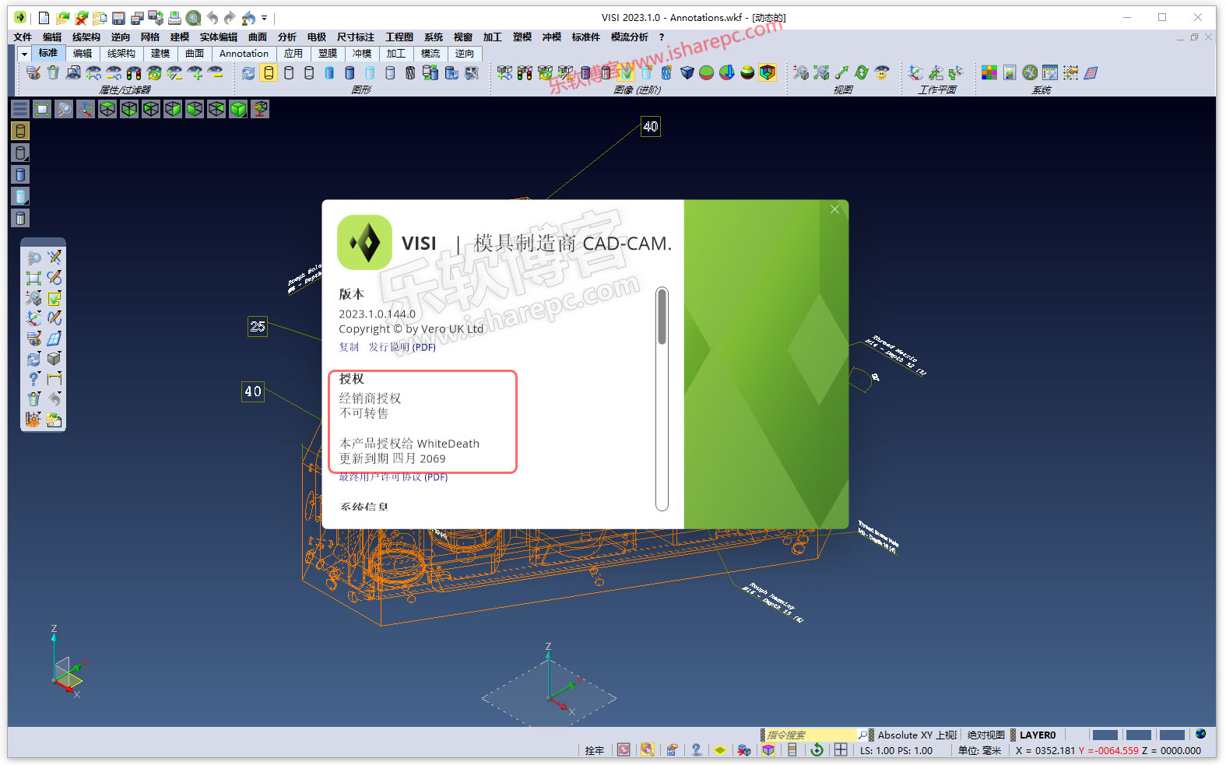The height and width of the screenshot is (765, 1226).
Task: Switch to the solid blue shaded cylinder mode
Action: [350, 72]
